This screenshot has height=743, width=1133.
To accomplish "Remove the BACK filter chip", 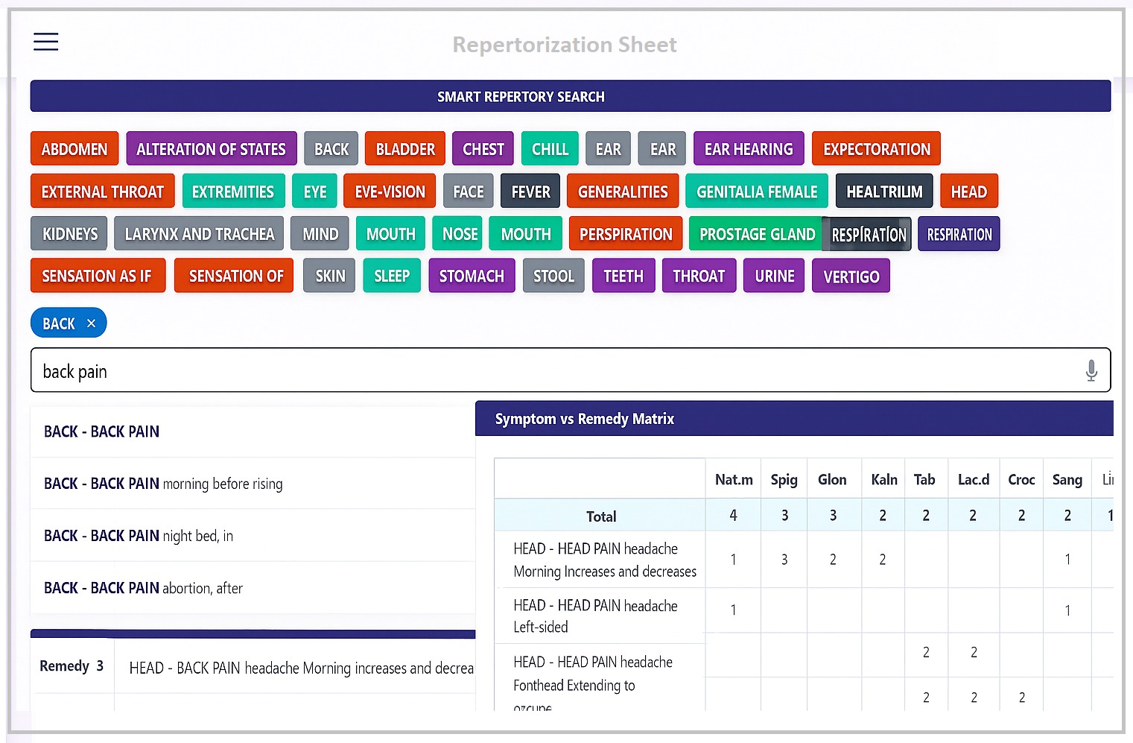I will click(x=91, y=323).
